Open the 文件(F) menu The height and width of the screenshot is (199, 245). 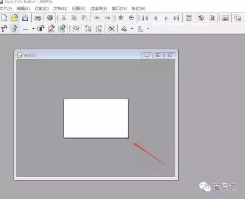[x=6, y=9]
